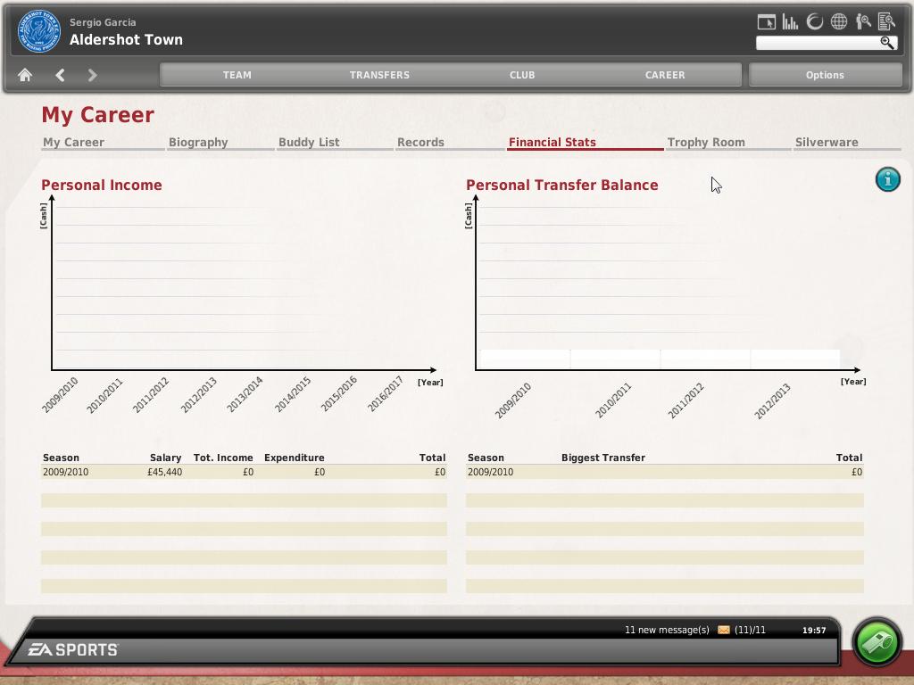Click the window with cursor icon
Screen dimensions: 914x685
tap(766, 22)
